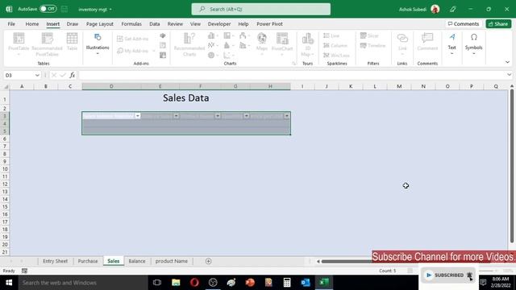The width and height of the screenshot is (516, 290).
Task: Insert a Waterfall or Stock chart
Action: [x=244, y=35]
